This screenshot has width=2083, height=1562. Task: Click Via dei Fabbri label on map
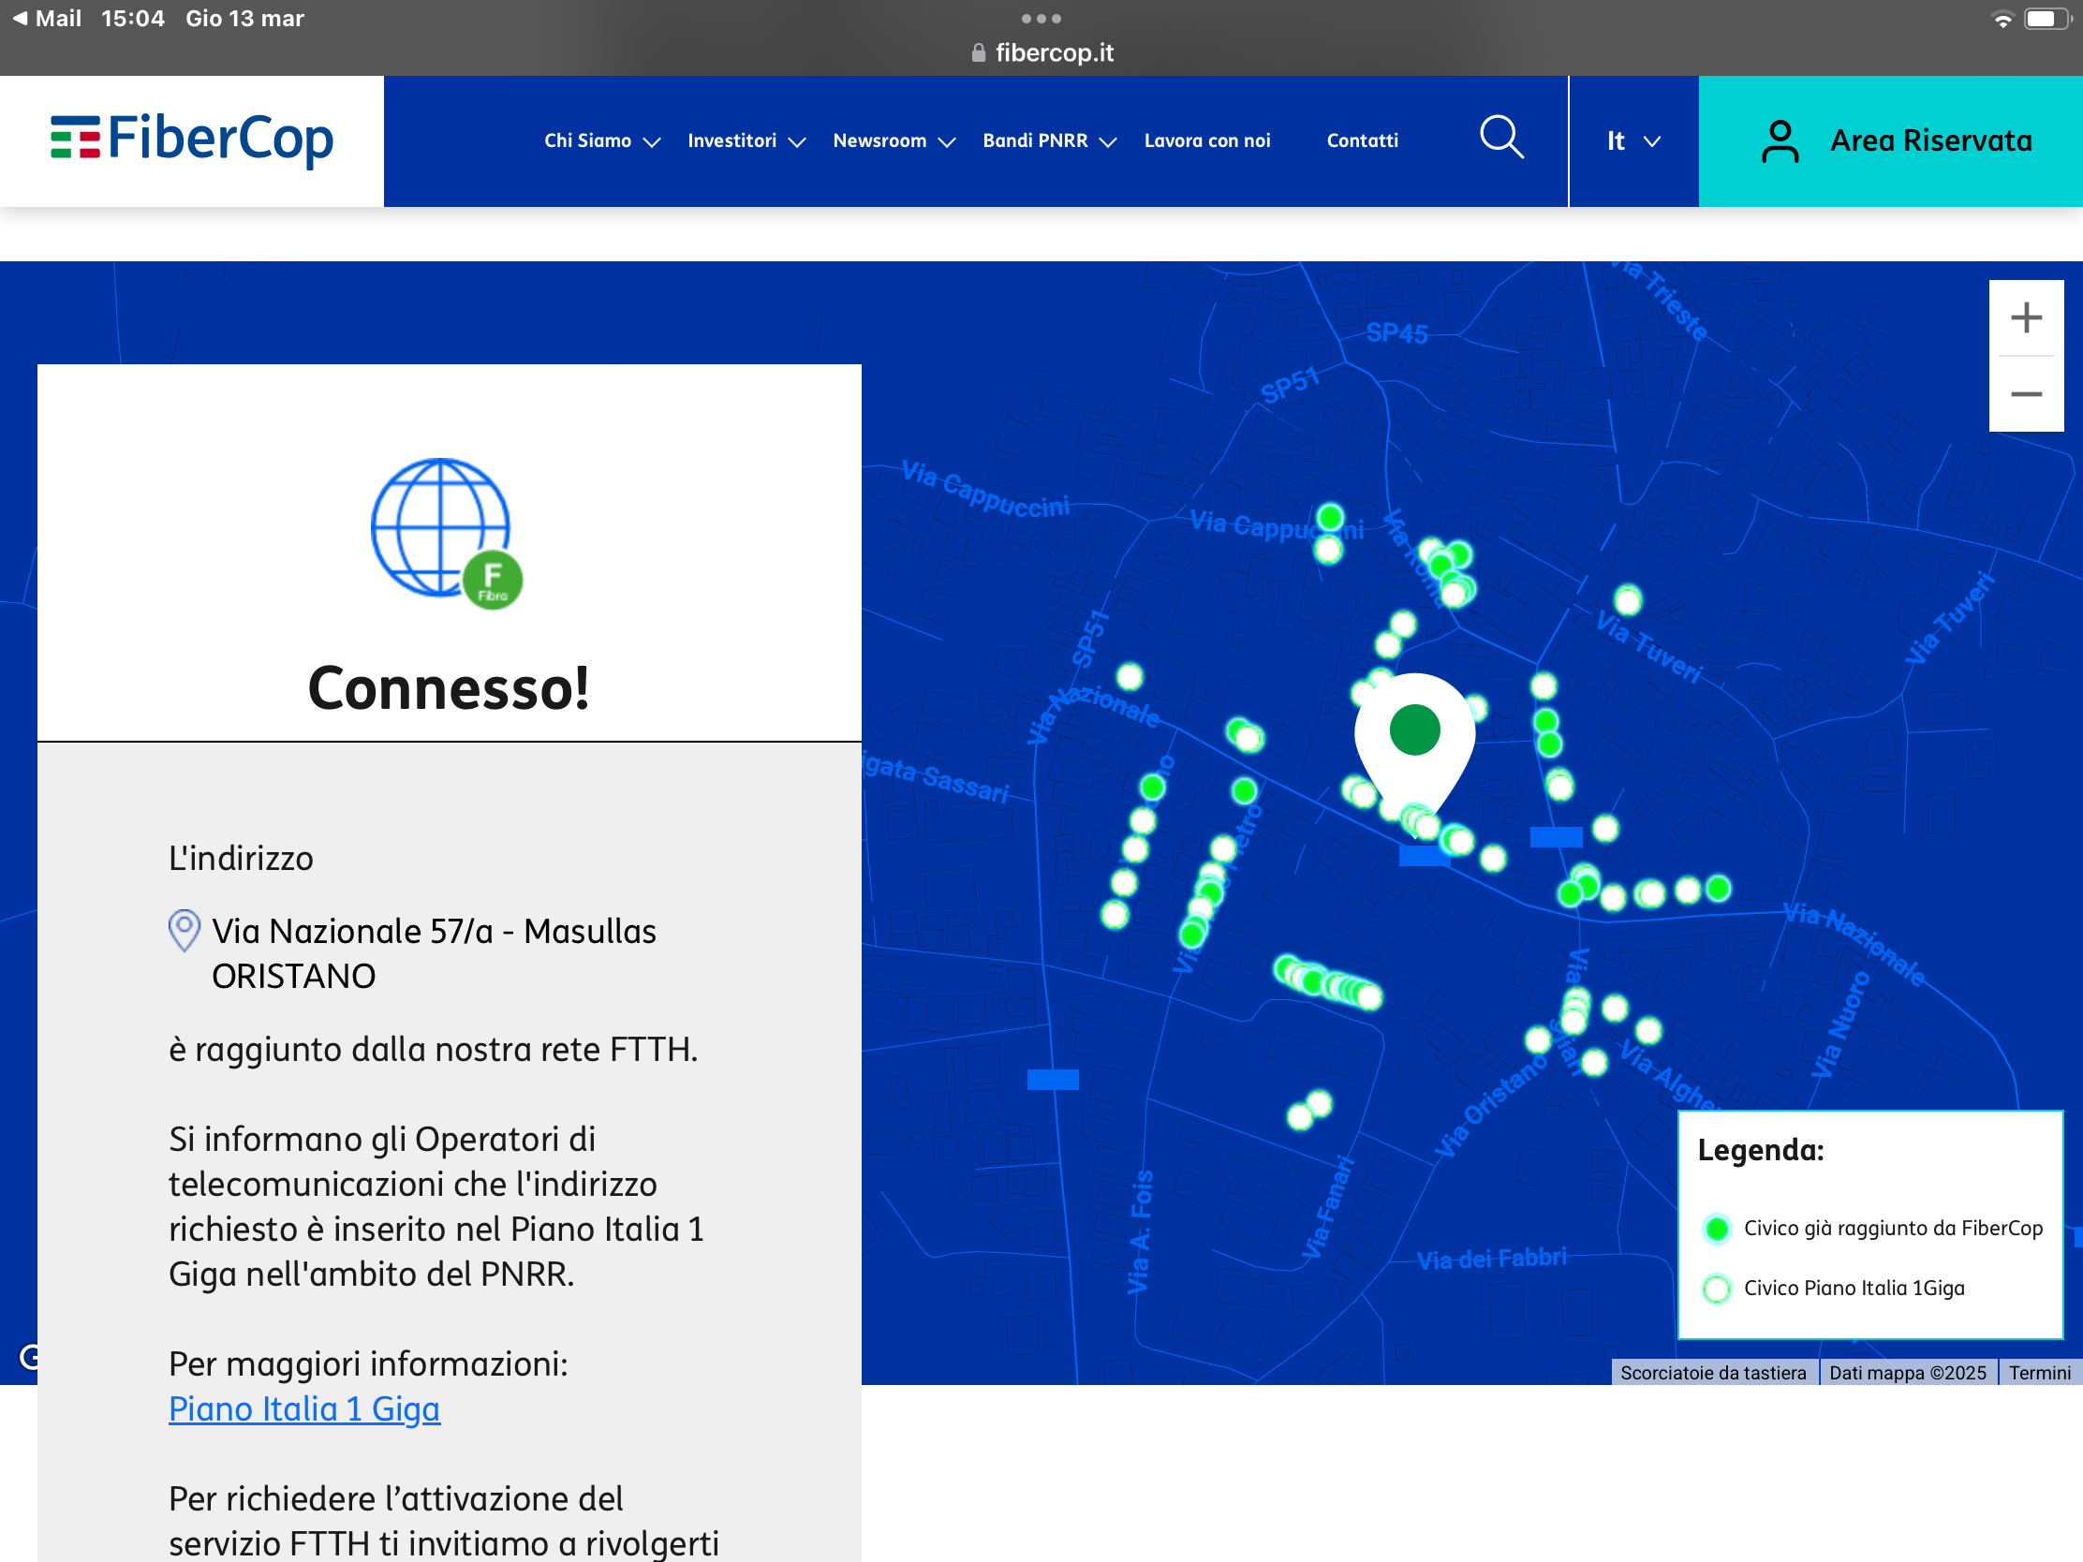point(1492,1259)
